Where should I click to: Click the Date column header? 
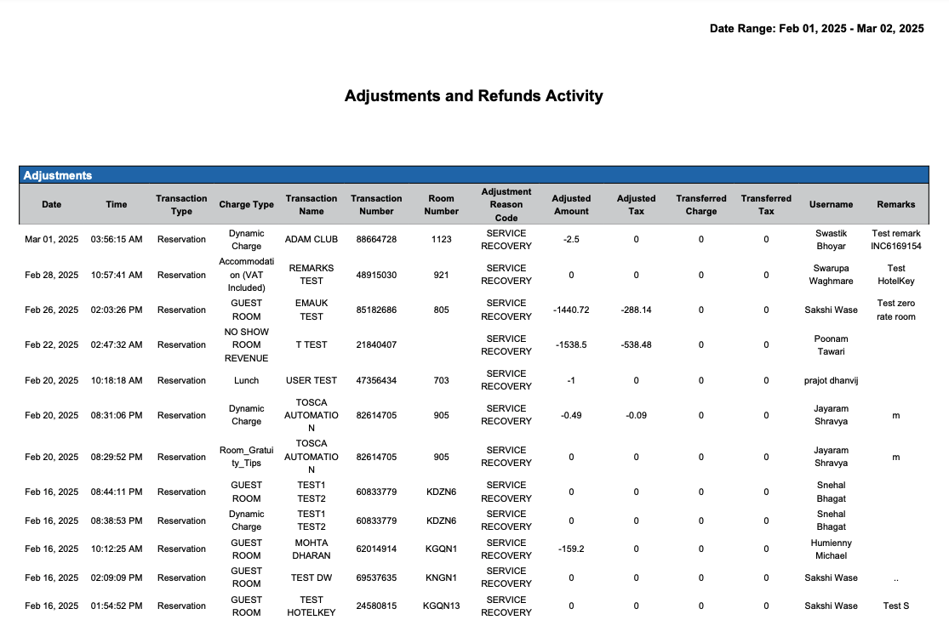click(x=51, y=205)
